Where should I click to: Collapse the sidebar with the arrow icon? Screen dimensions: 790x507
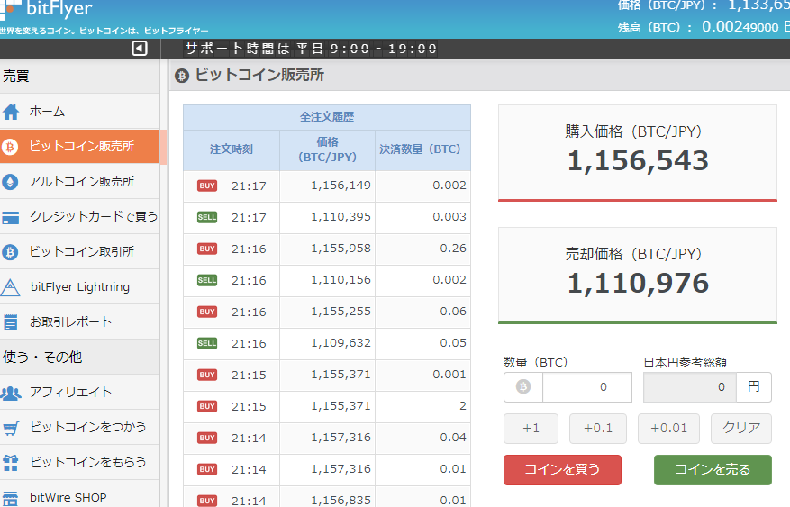[140, 49]
